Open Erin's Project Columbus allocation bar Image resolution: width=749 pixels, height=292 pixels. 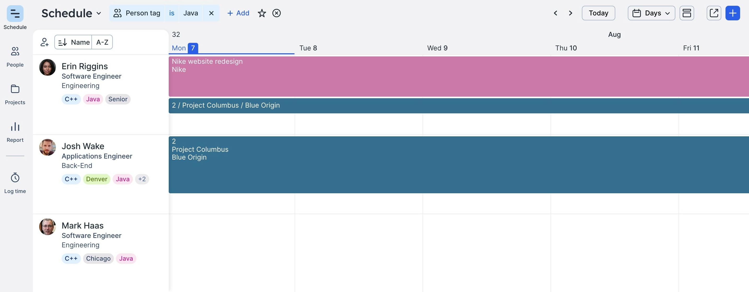pyautogui.click(x=459, y=106)
